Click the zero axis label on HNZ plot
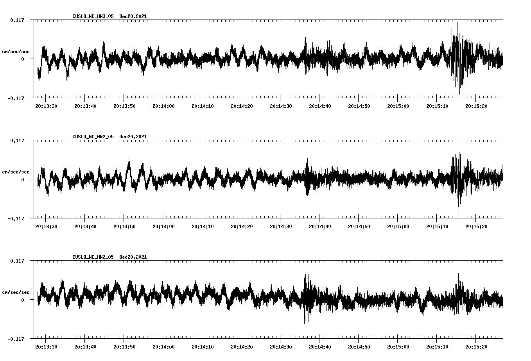 point(23,300)
